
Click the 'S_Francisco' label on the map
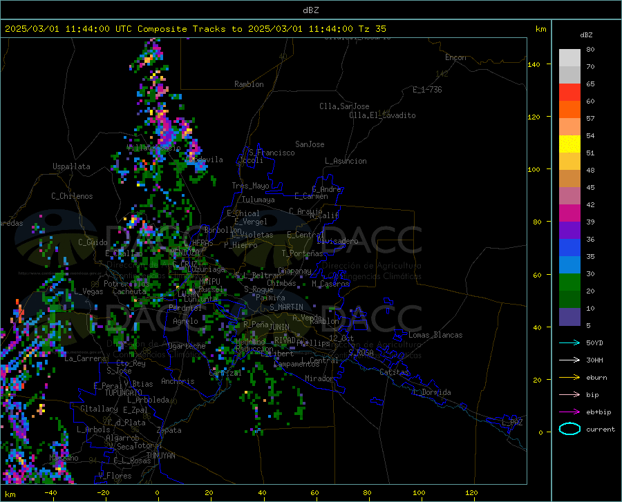click(272, 153)
